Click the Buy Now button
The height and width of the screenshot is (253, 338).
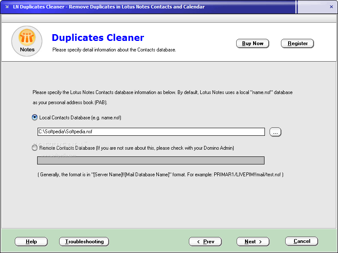point(252,43)
